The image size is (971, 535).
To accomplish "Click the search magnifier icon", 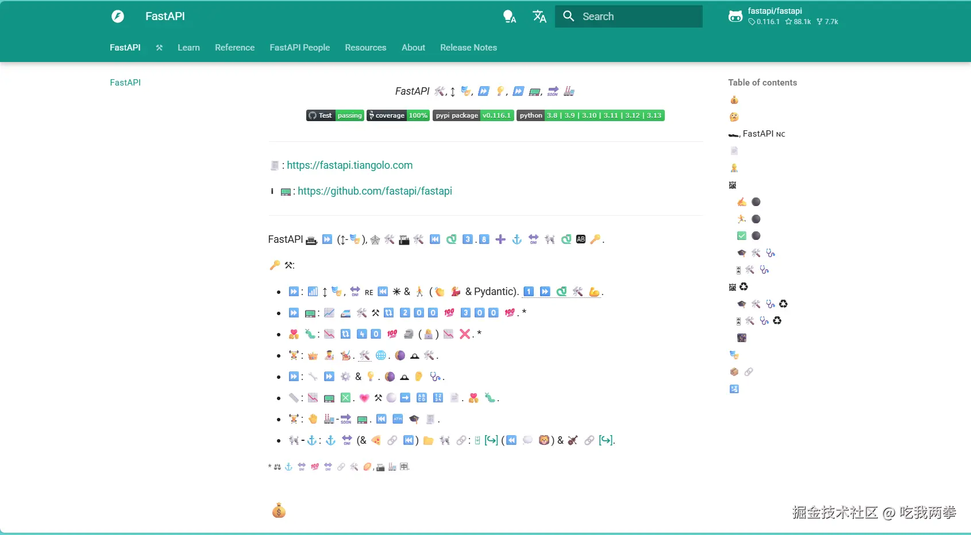I will click(568, 16).
